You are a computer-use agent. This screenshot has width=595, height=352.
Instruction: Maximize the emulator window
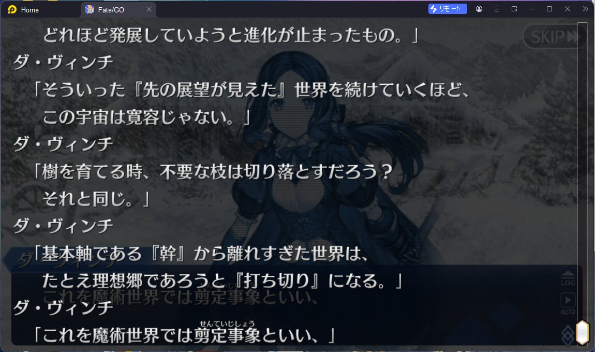pos(549,9)
